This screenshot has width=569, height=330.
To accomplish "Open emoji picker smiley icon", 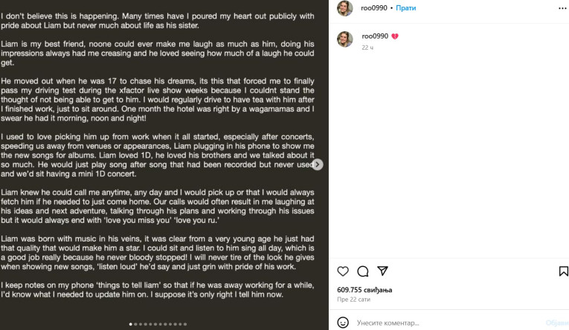I will pos(343,323).
